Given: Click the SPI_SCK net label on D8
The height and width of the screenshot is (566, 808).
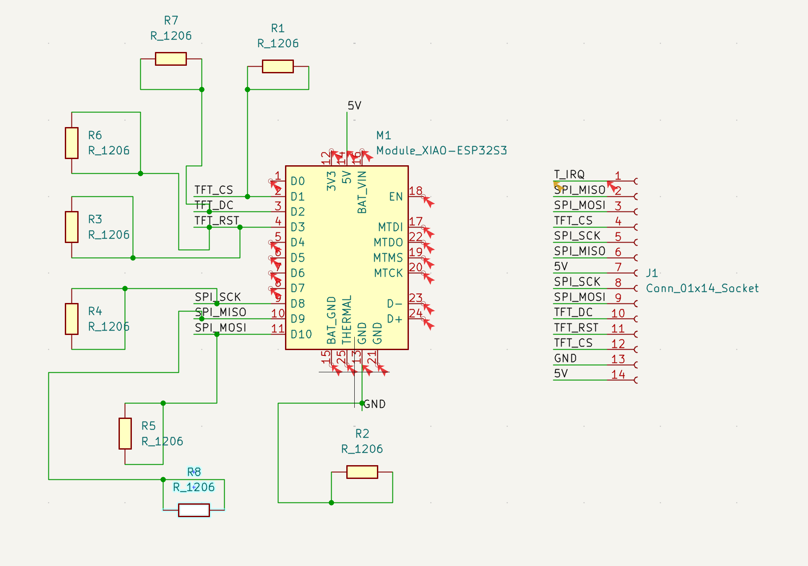Looking at the screenshot, I should pos(218,296).
